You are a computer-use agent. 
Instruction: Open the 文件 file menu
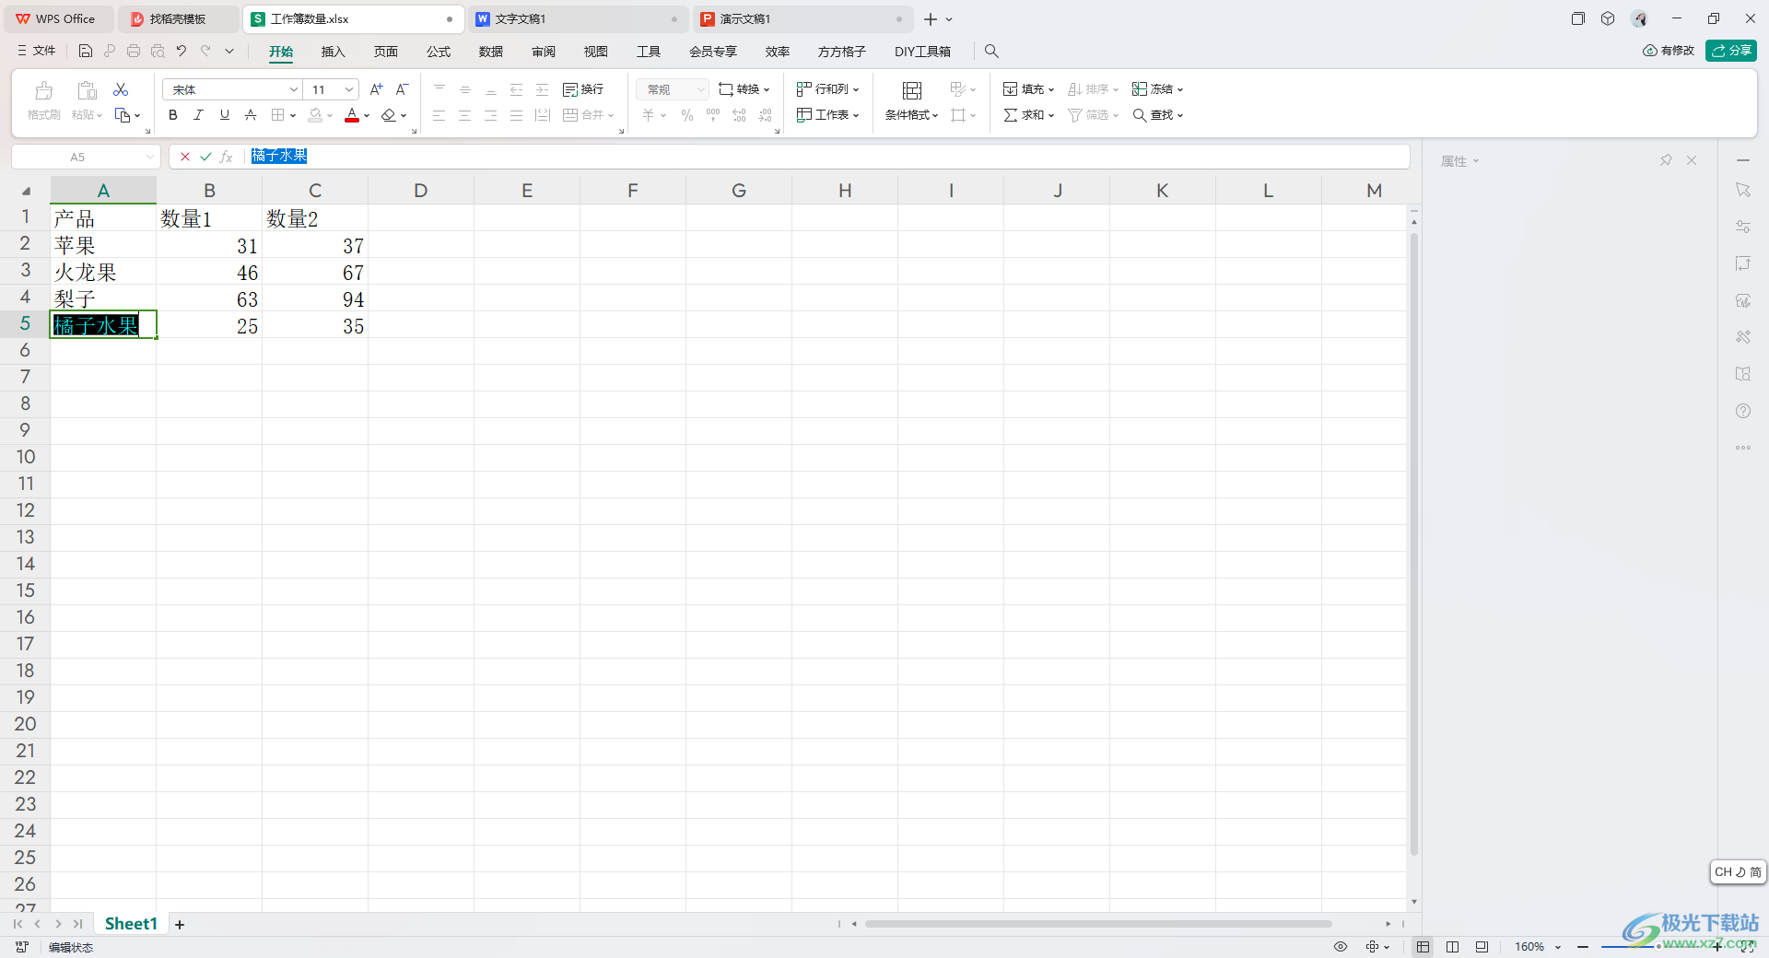(37, 51)
